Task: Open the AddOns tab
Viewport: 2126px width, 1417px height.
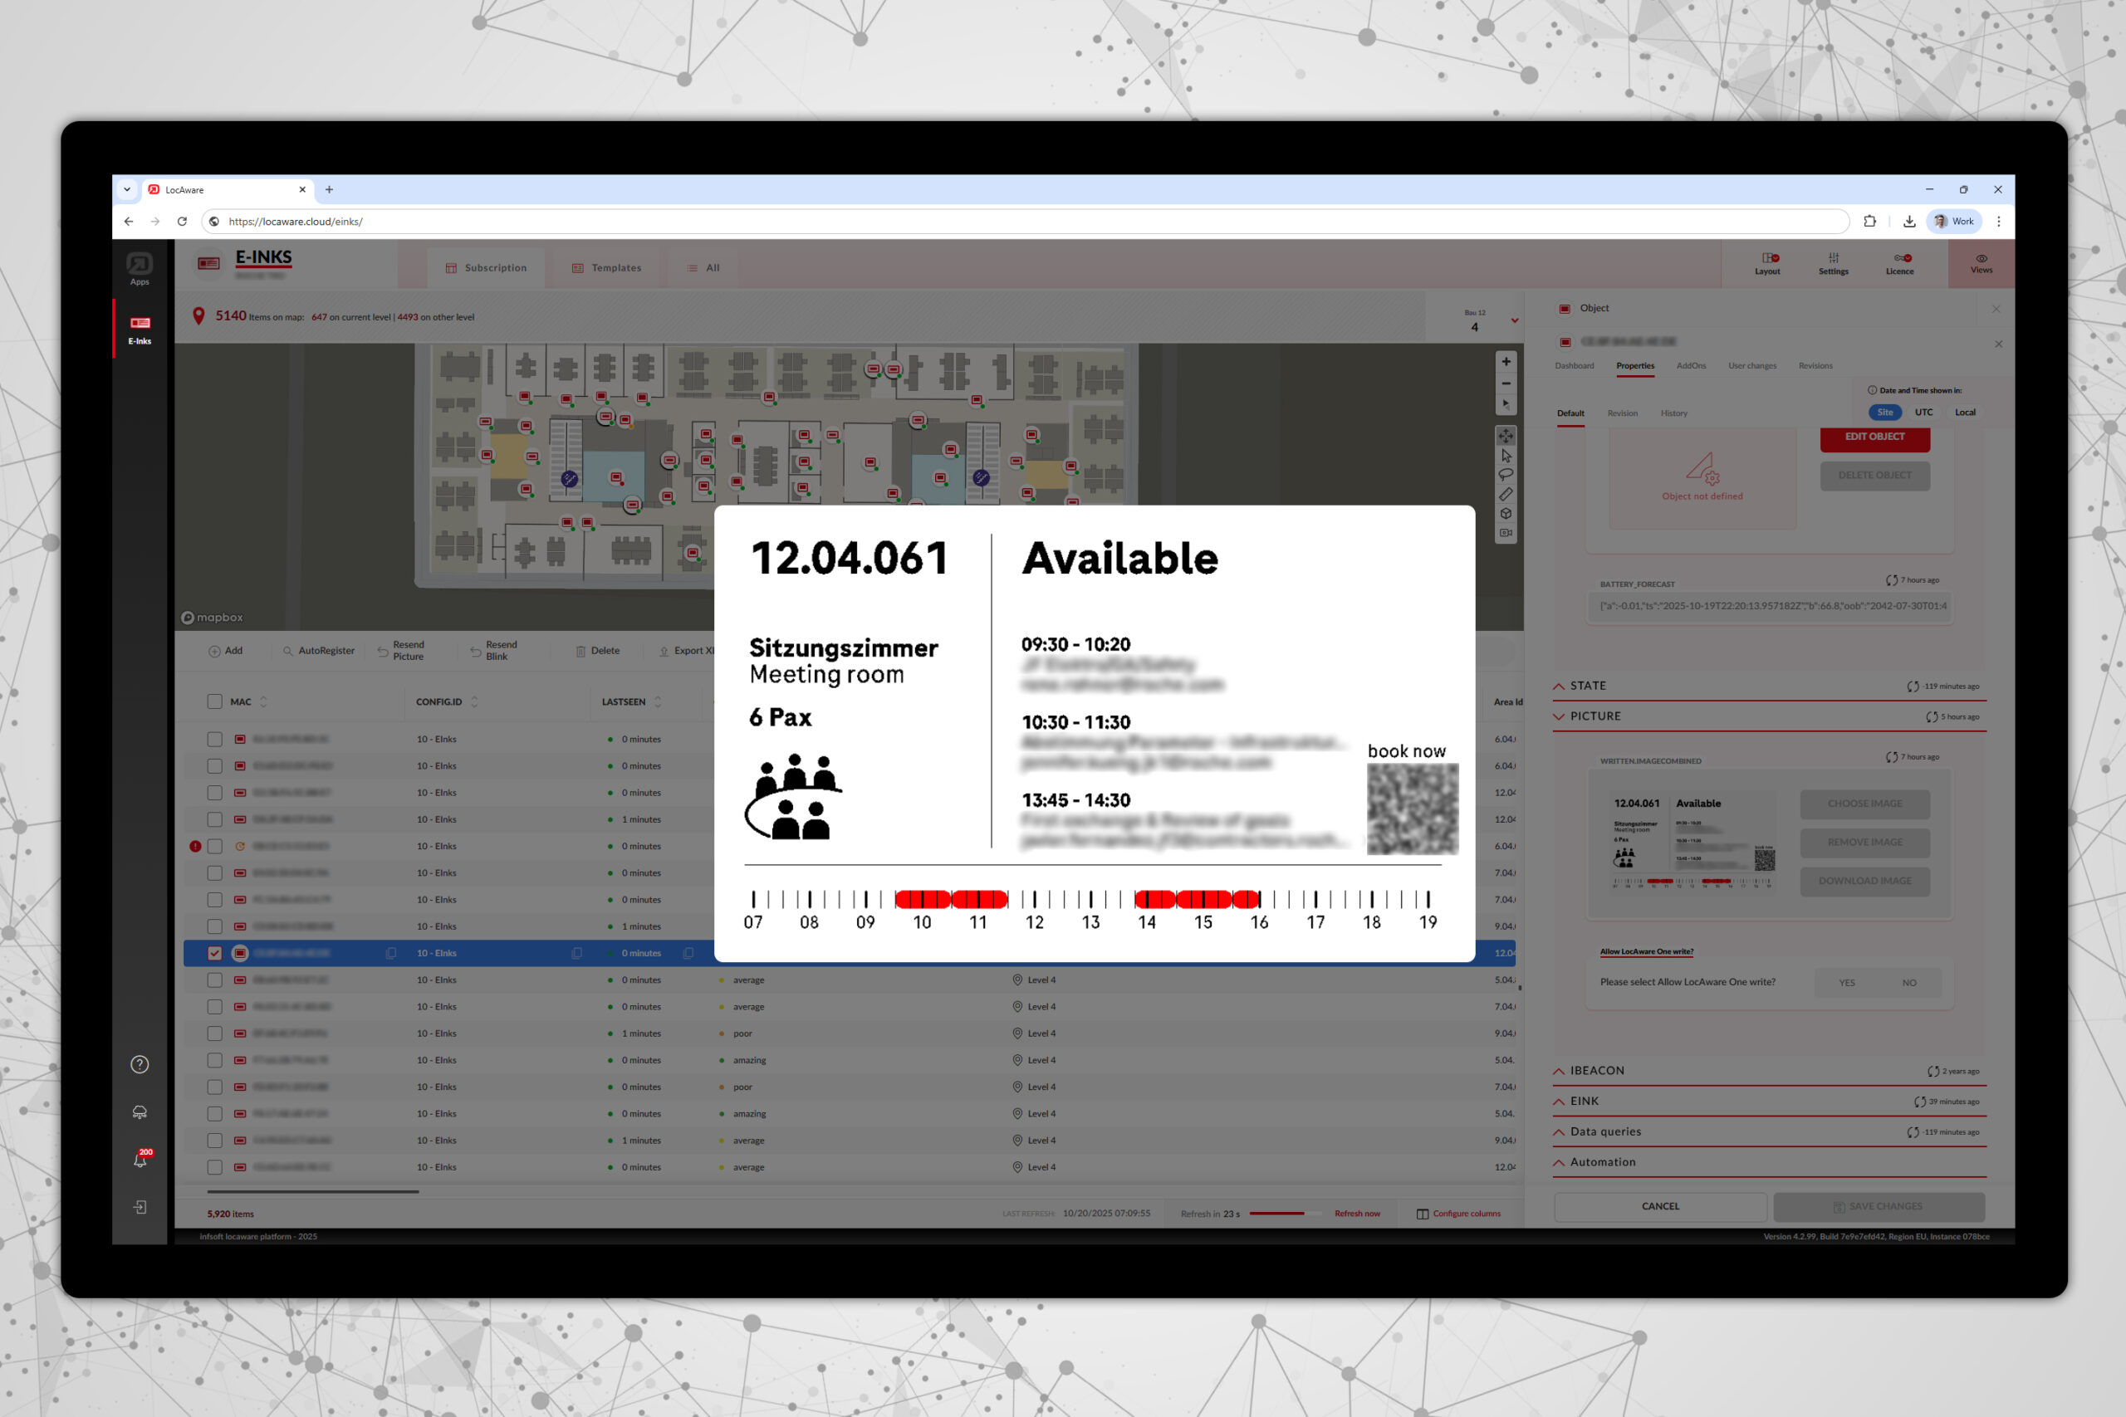Action: pos(1690,366)
